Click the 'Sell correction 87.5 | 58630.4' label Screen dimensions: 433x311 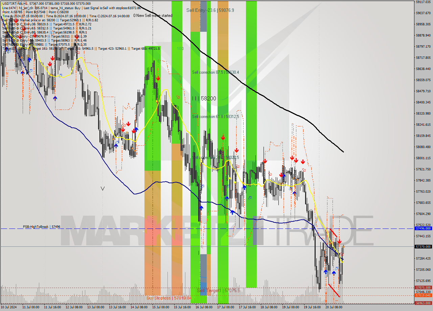(x=215, y=72)
